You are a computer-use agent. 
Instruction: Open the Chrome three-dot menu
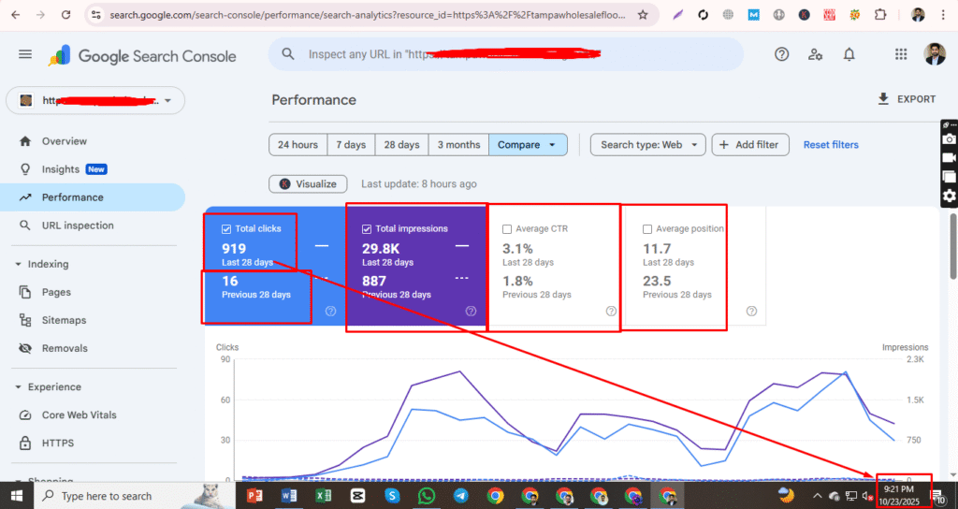pos(944,15)
